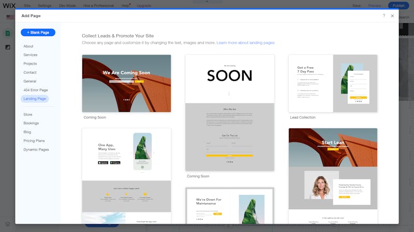Select the Landing Page category
Image resolution: width=414 pixels, height=232 pixels.
35,98
